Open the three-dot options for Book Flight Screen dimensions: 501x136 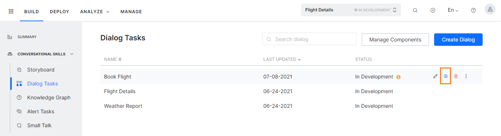click(x=466, y=77)
